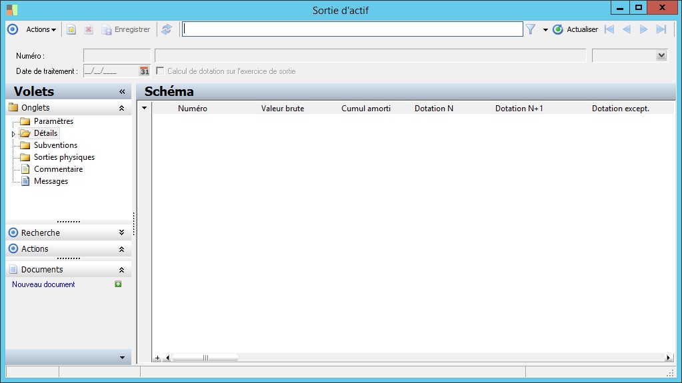Click the new record toolbar icon

71,29
